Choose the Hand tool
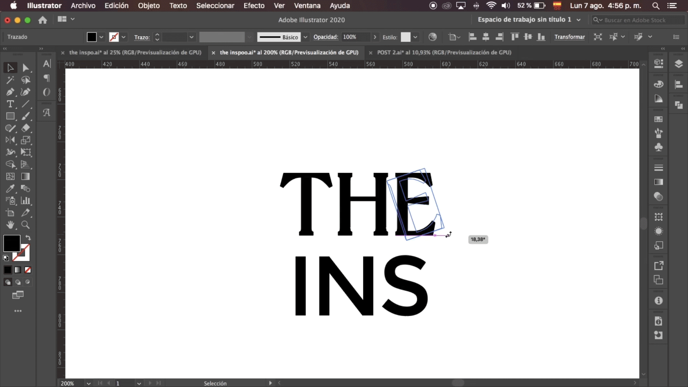This screenshot has width=688, height=387. pos(10,225)
